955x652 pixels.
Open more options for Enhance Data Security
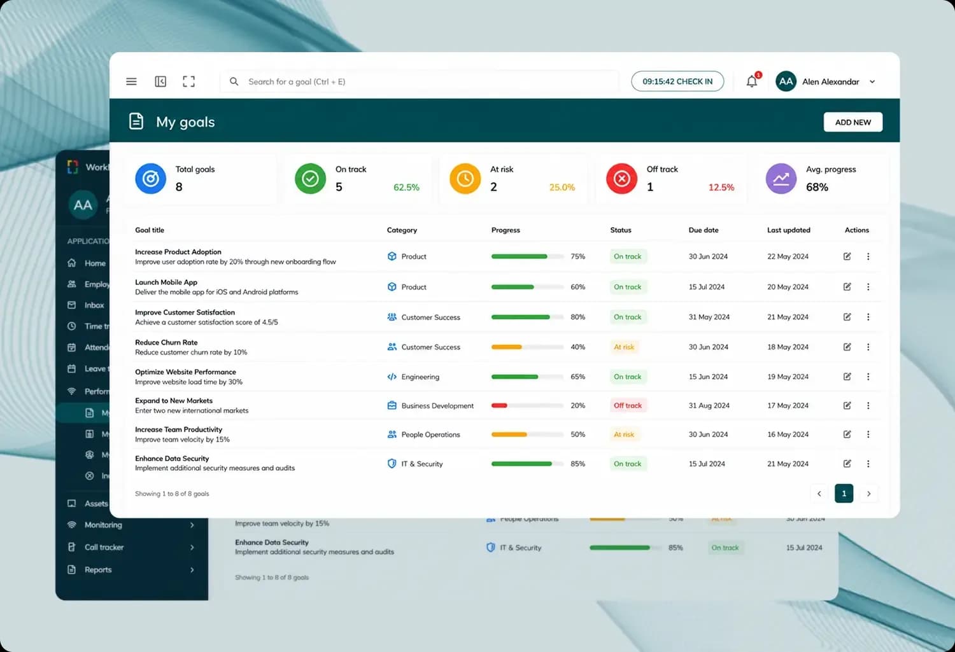click(x=868, y=464)
